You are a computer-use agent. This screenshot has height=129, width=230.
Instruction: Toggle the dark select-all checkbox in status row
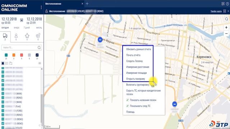pos(37,55)
